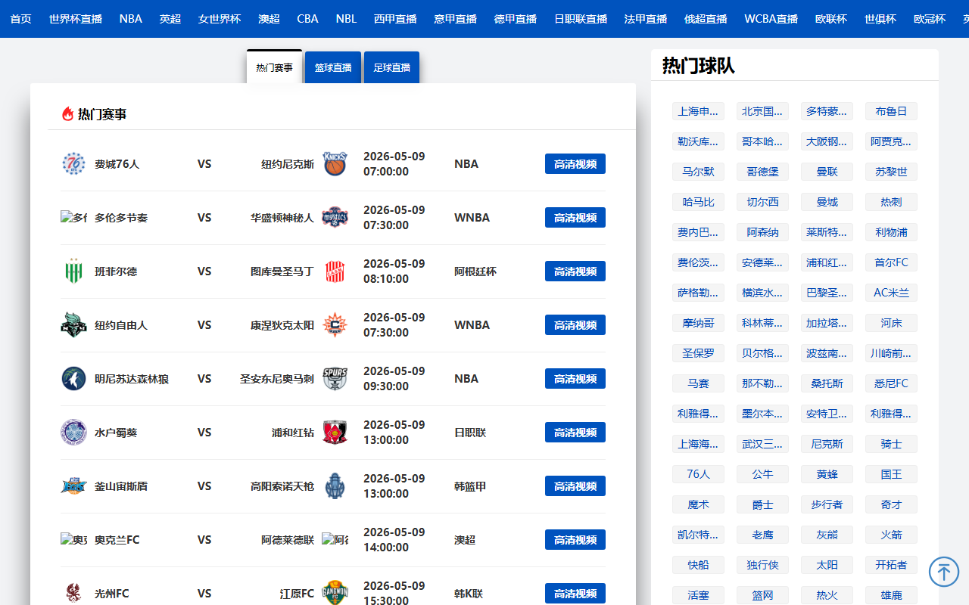Open the 火箭 team tag
Screen dimensions: 969x605
(x=891, y=535)
